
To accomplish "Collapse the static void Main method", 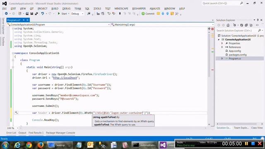I will [13, 67].
